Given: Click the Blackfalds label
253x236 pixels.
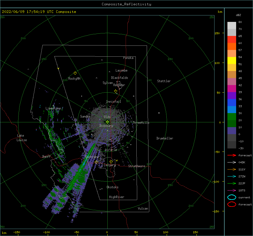Looking at the screenshot, I should (119, 78).
